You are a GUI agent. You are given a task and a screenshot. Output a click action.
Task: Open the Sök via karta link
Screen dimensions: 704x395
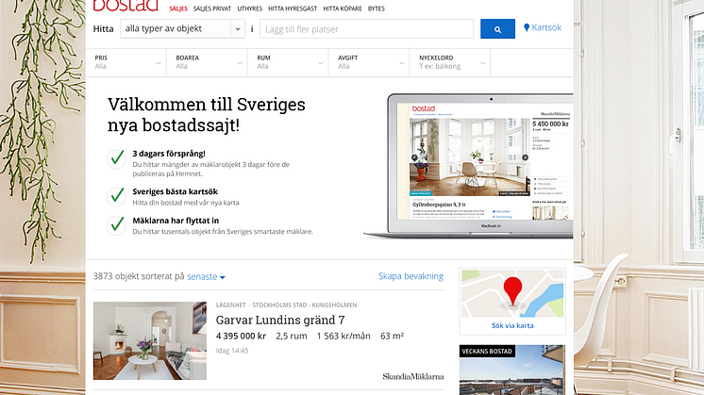[512, 325]
